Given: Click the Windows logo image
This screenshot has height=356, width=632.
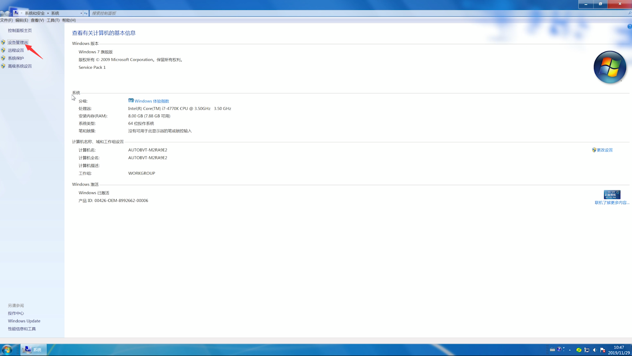Looking at the screenshot, I should (610, 67).
